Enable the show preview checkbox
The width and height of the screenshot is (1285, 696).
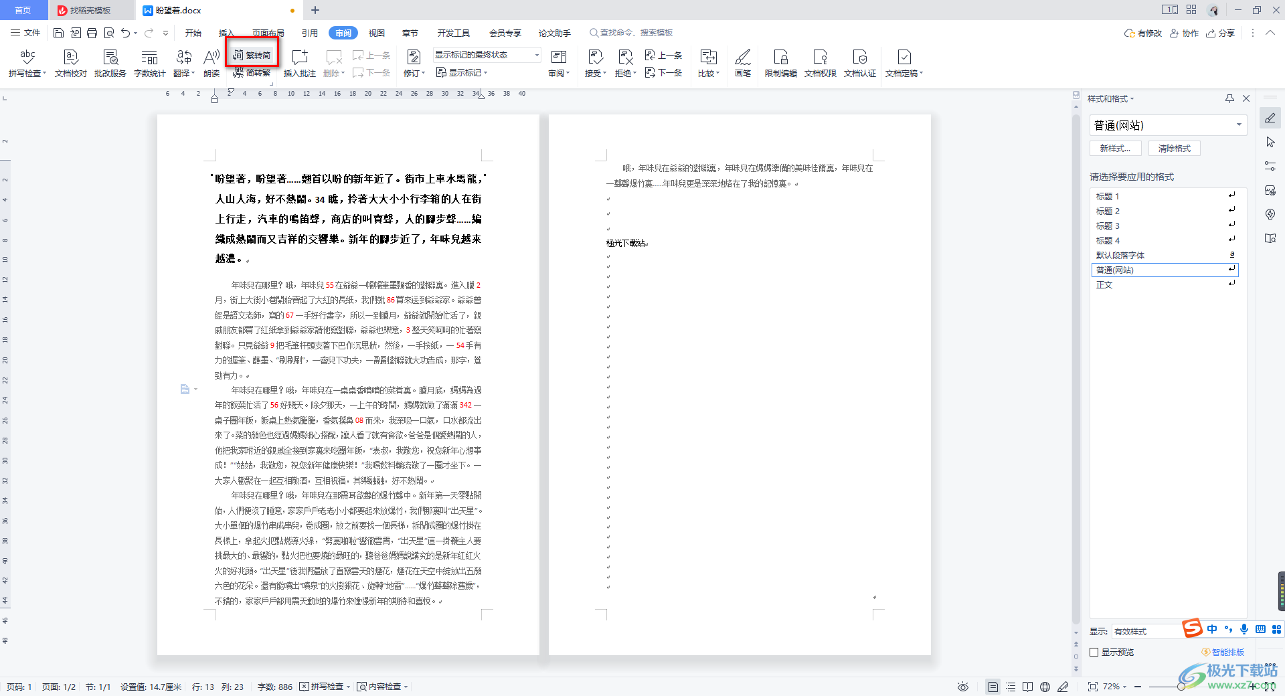click(x=1094, y=652)
